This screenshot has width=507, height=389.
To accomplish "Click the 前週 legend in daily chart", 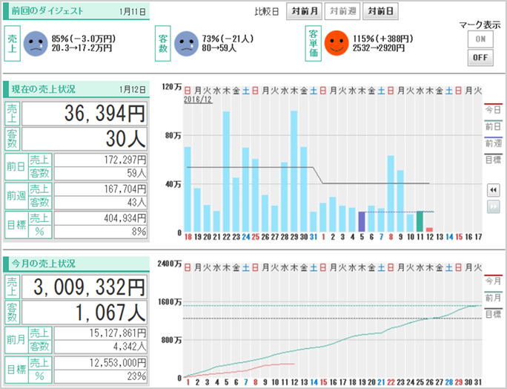I will (x=493, y=143).
